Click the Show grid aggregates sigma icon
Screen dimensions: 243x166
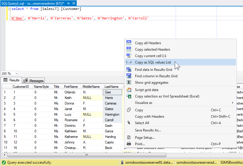[x=129, y=82]
